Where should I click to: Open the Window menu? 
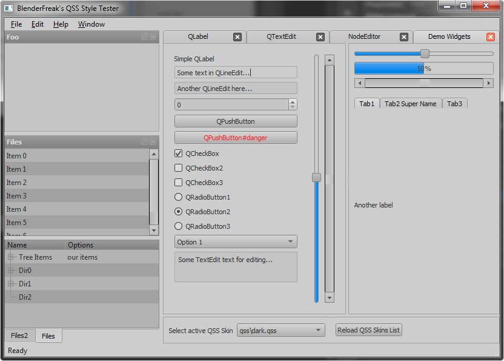point(91,24)
